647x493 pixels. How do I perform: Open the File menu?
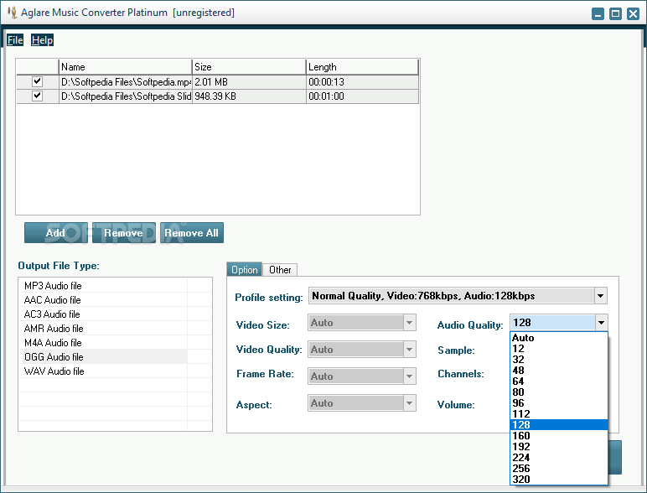click(x=15, y=40)
